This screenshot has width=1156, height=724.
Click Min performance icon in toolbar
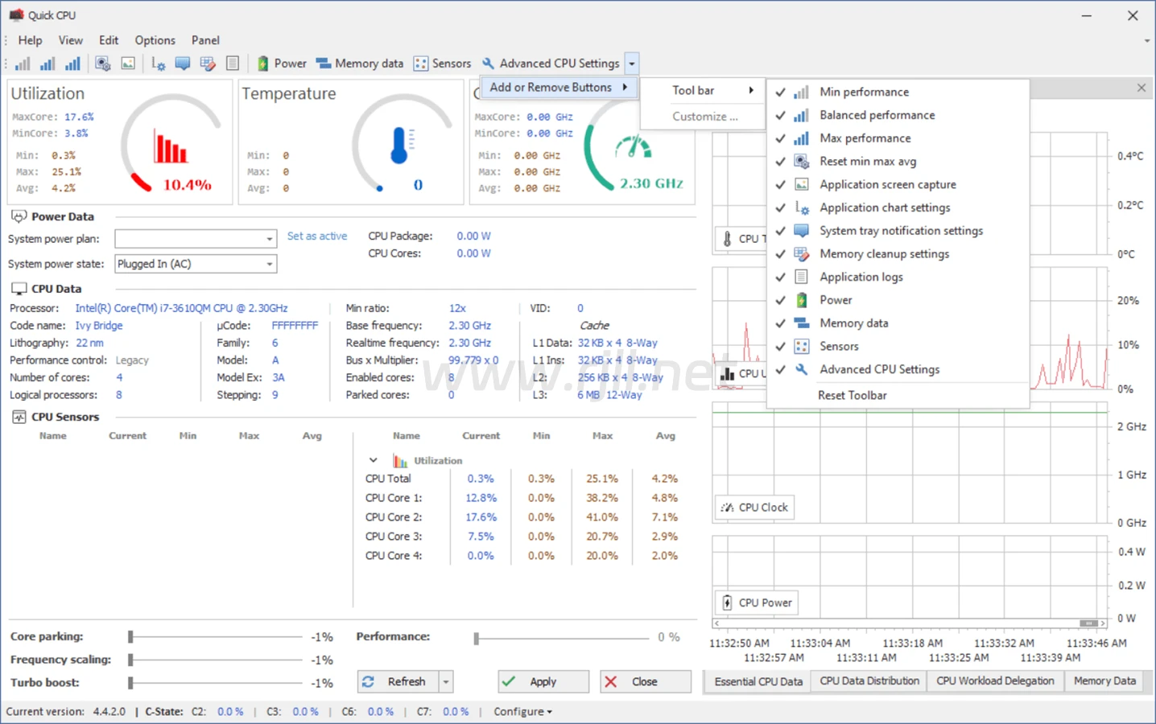click(x=23, y=64)
